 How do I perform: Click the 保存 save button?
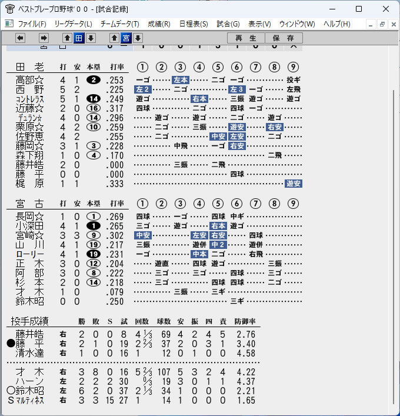click(284, 38)
